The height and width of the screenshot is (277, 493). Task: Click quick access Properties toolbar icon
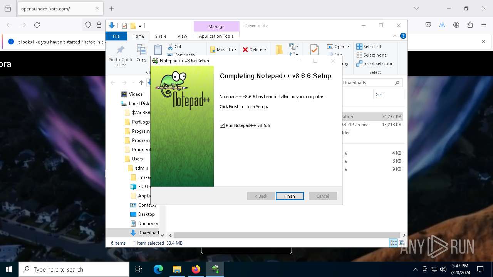(124, 26)
